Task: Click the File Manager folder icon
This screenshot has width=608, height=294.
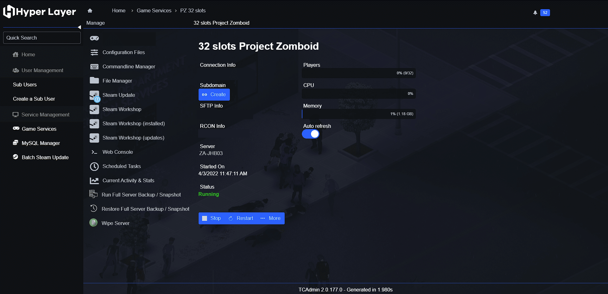Action: (x=94, y=80)
